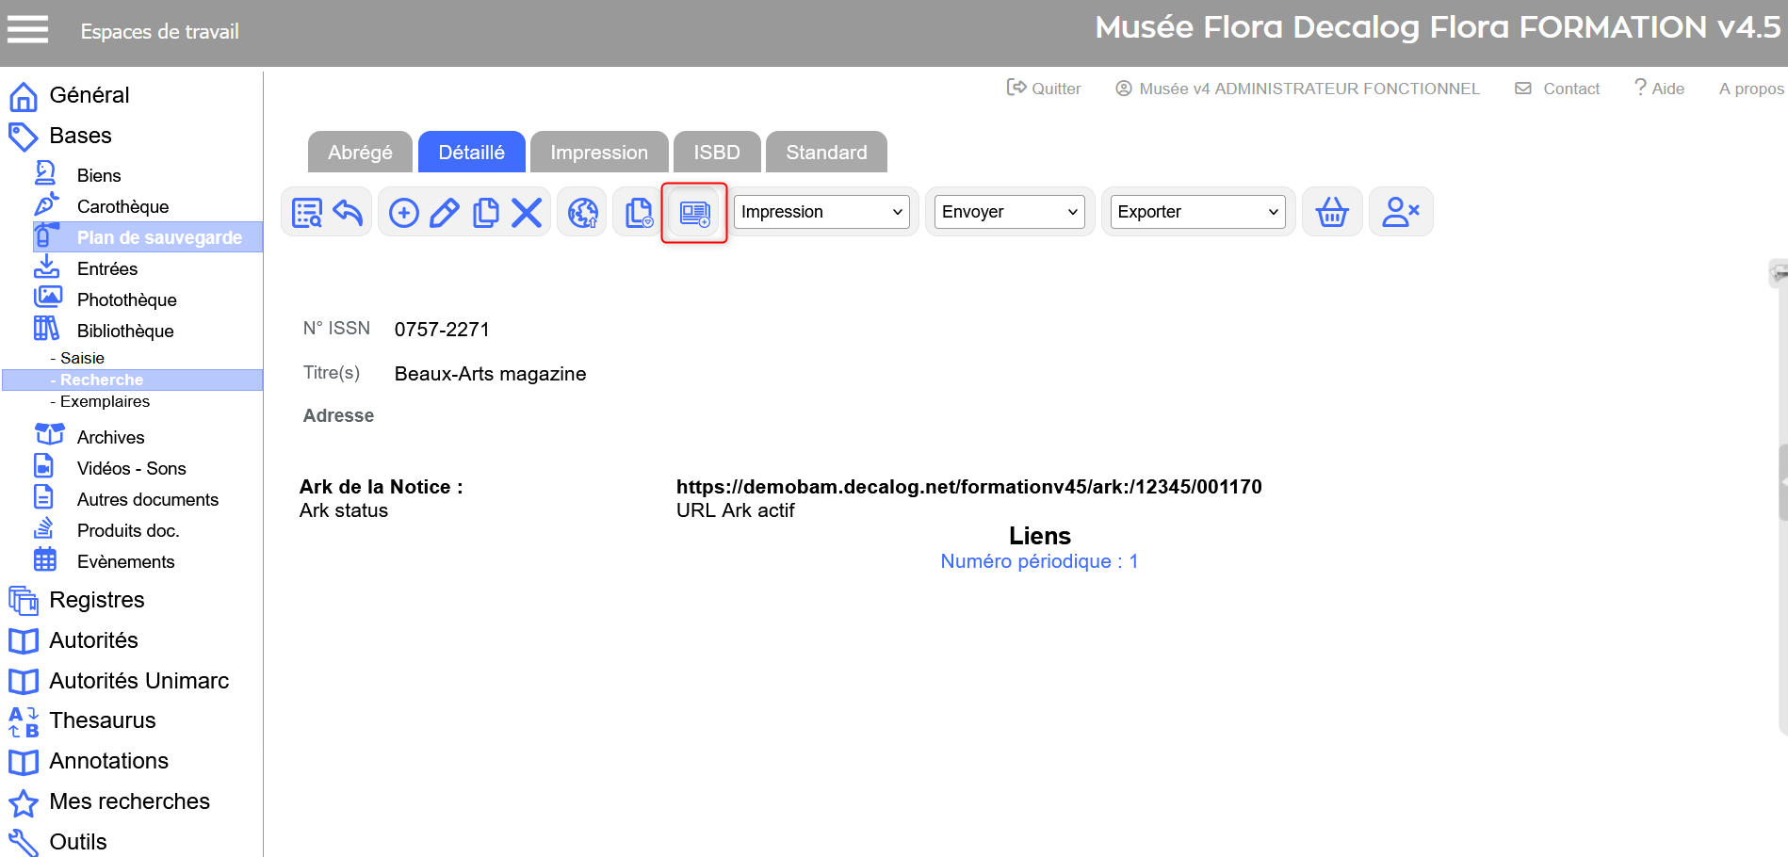Click the user-remove icon in the toolbar
1788x857 pixels.
pyautogui.click(x=1401, y=212)
